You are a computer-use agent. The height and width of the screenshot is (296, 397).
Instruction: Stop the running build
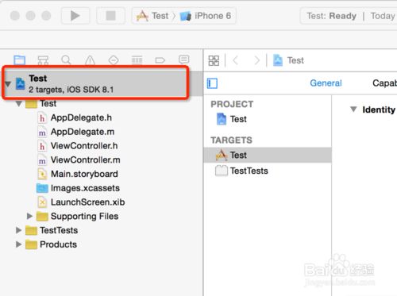110,16
